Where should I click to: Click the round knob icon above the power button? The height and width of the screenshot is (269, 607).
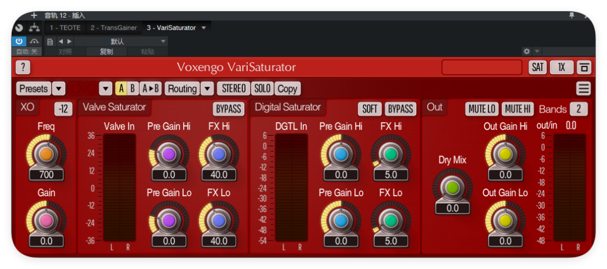20,28
